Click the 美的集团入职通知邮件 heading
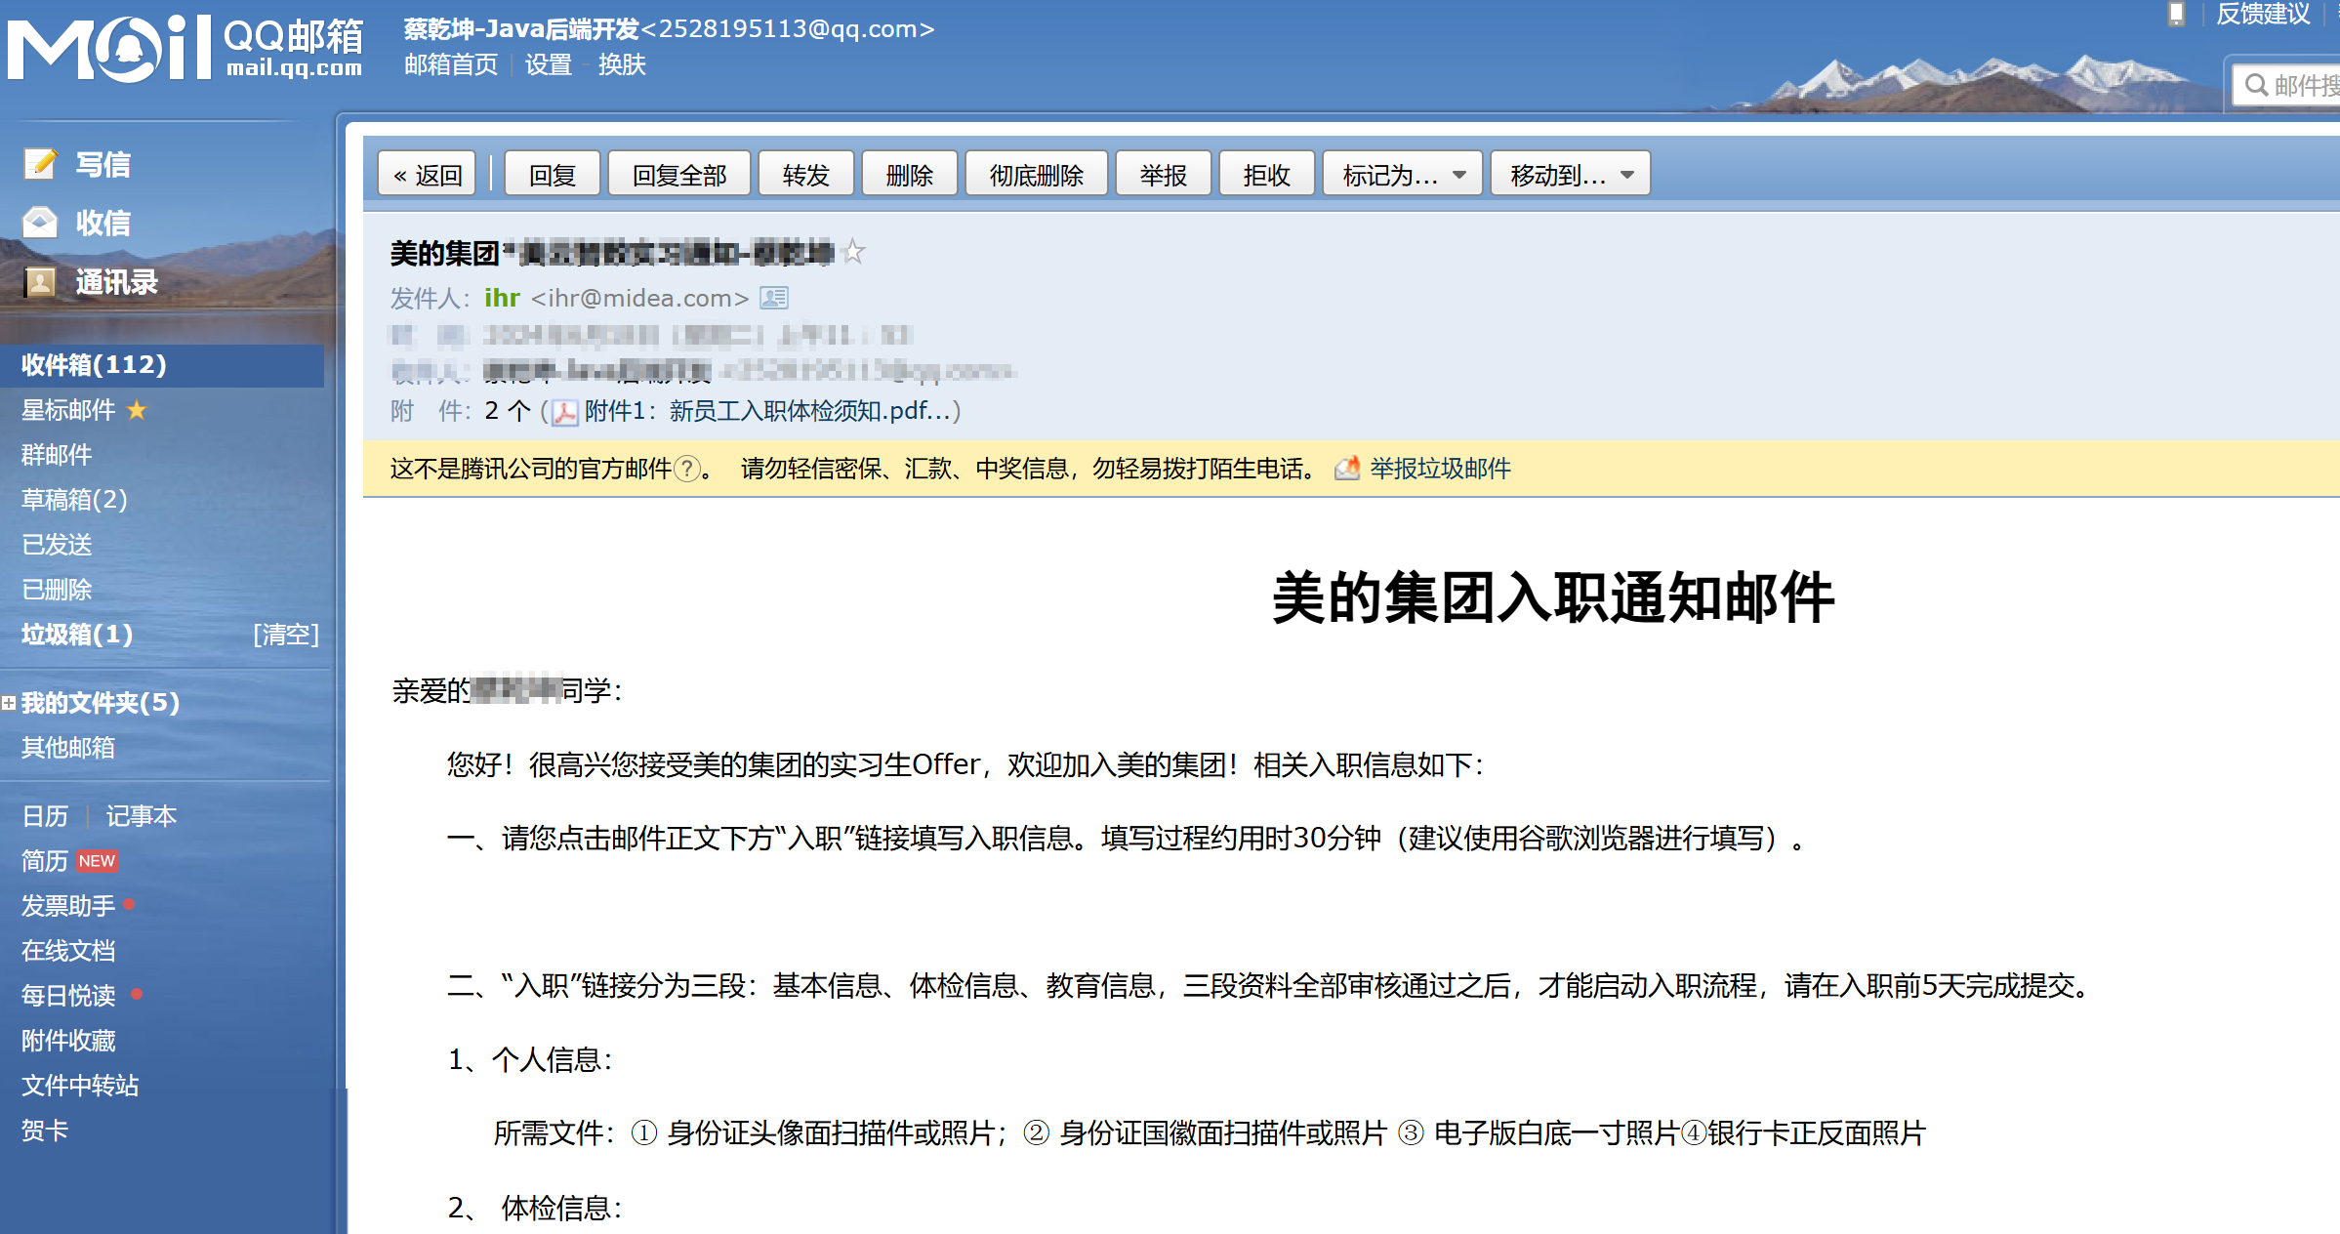 [x=1553, y=597]
